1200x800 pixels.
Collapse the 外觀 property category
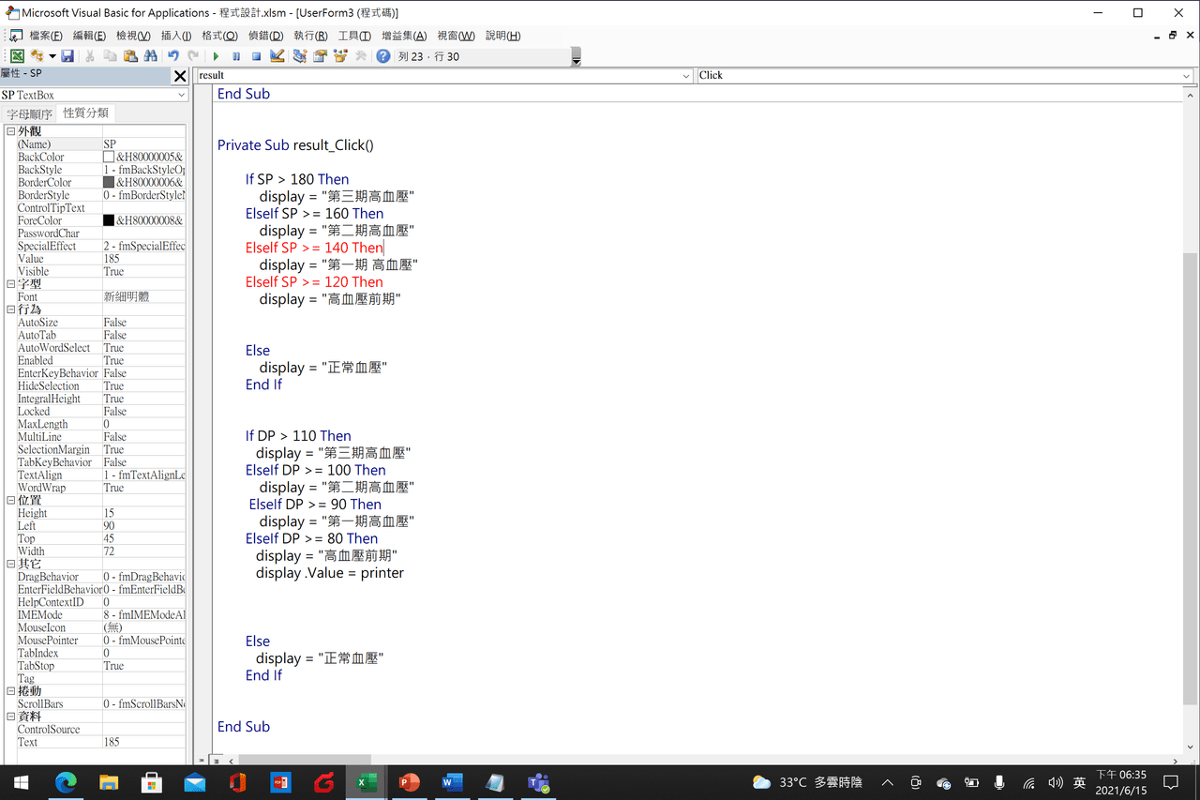(11, 132)
